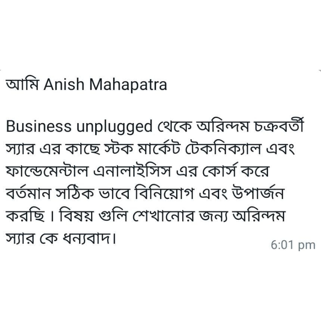This screenshot has width=321, height=321.
Task: Click the word Business in the message
Action: (39, 126)
